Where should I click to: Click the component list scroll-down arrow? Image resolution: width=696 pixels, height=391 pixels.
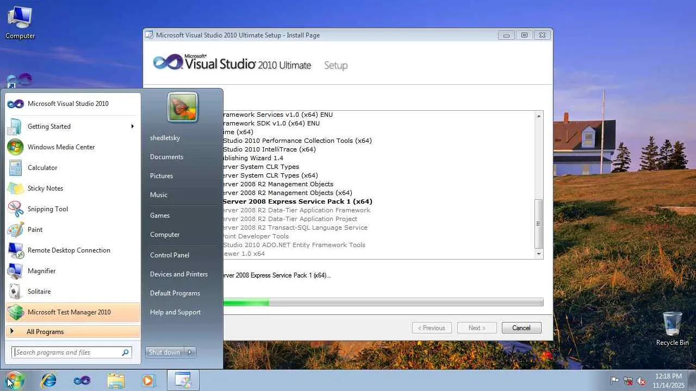click(x=539, y=254)
